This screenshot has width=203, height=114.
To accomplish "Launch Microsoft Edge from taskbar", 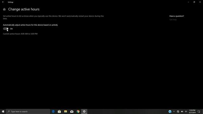I will click(x=53, y=111).
